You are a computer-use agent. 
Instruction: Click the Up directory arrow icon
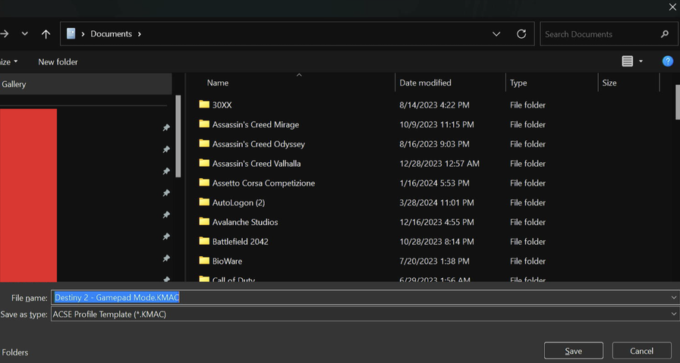click(x=46, y=34)
